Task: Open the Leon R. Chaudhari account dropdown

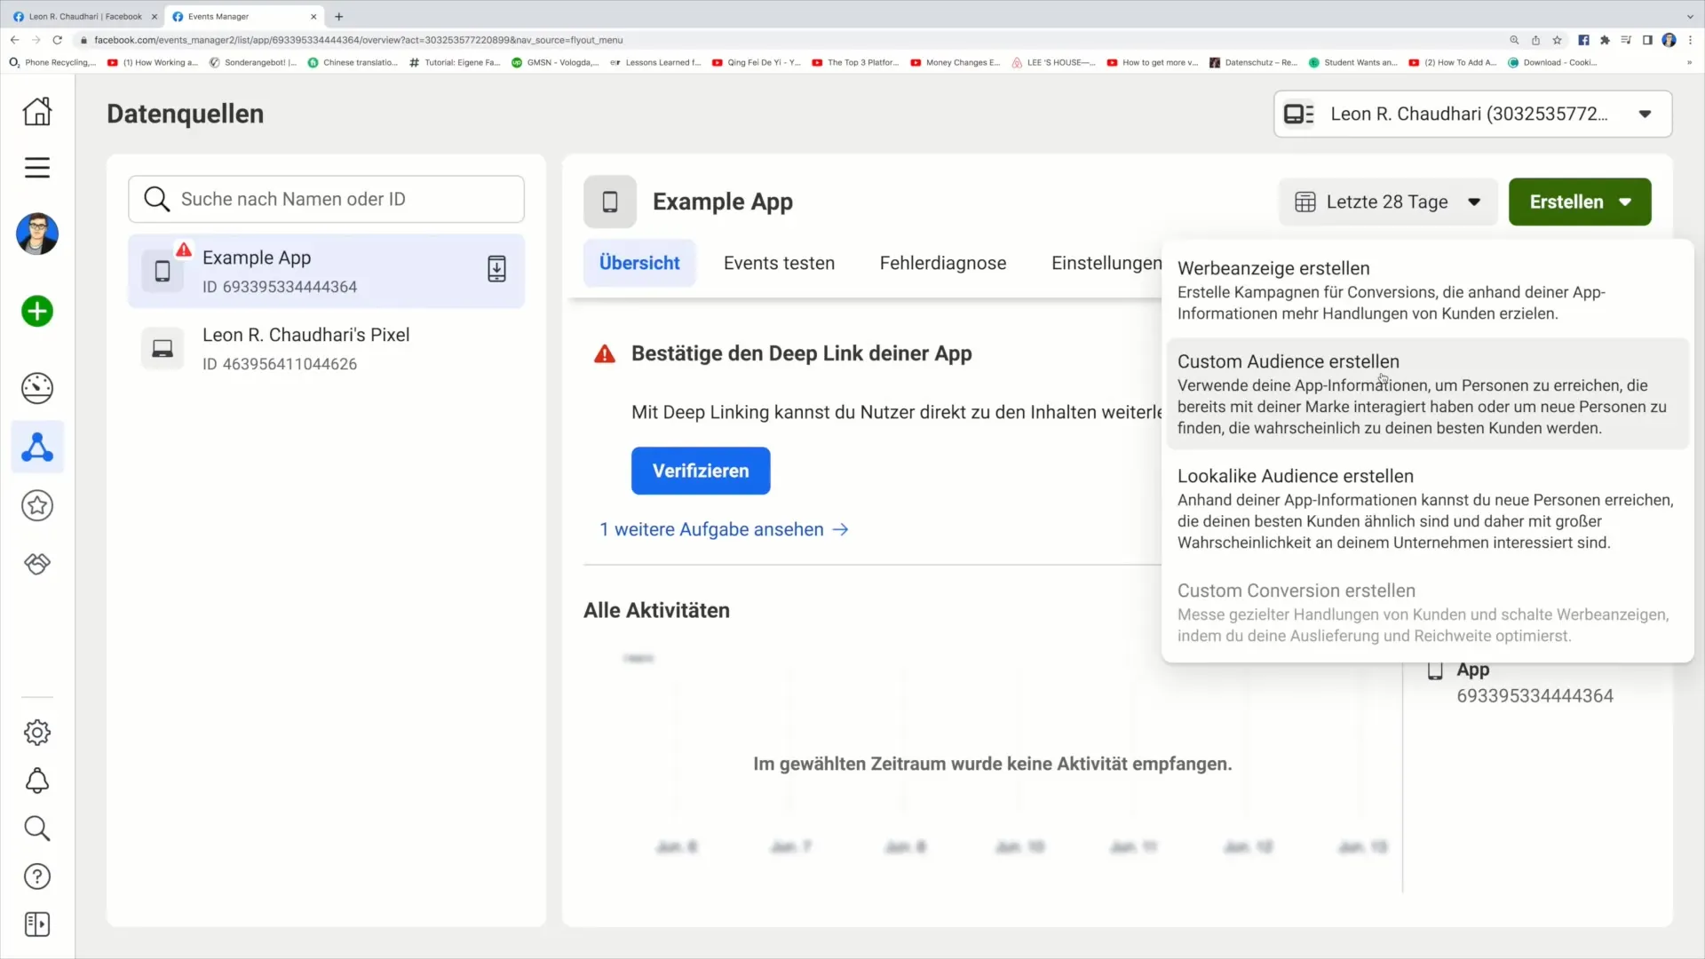Action: click(1472, 114)
